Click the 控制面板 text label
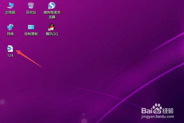Screen dimensions: 184x123 coord(31,34)
